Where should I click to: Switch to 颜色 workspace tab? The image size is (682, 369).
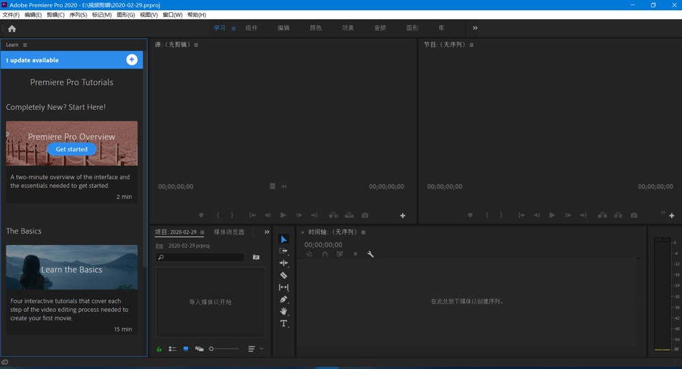point(316,28)
